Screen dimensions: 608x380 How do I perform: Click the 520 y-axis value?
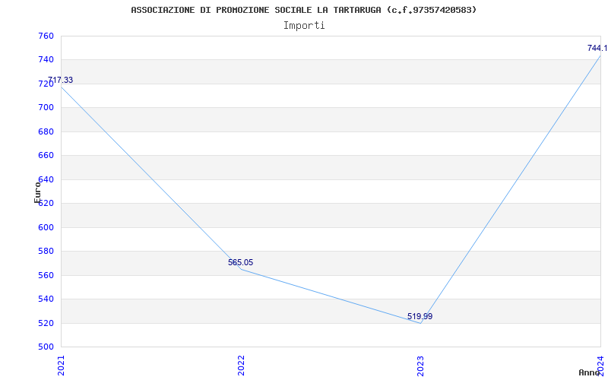coord(46,323)
